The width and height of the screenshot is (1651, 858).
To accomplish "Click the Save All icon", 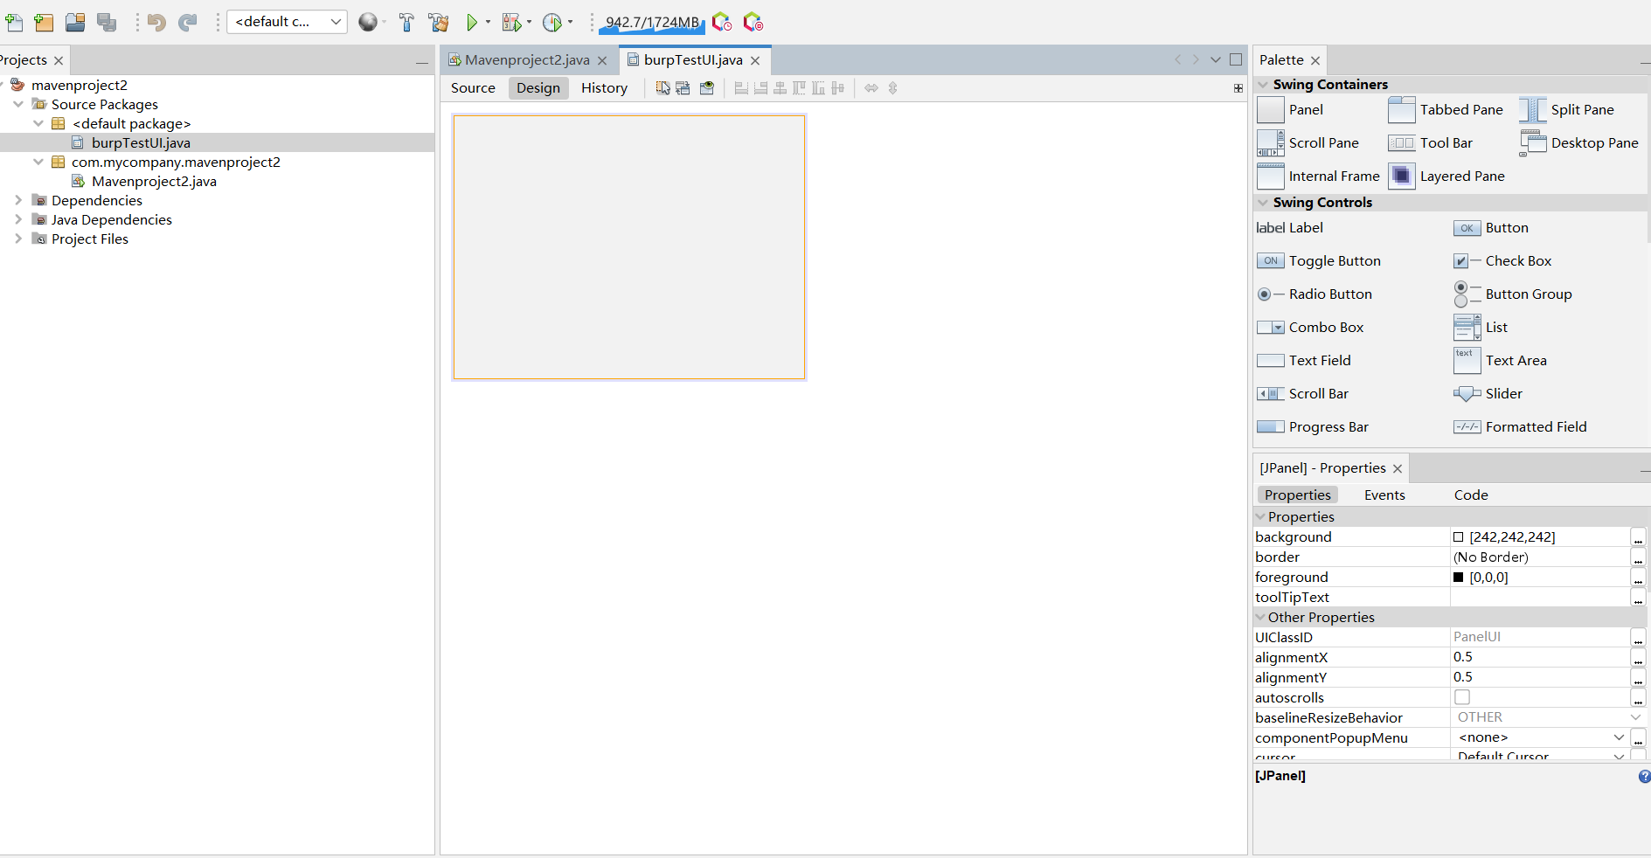I will (x=107, y=22).
